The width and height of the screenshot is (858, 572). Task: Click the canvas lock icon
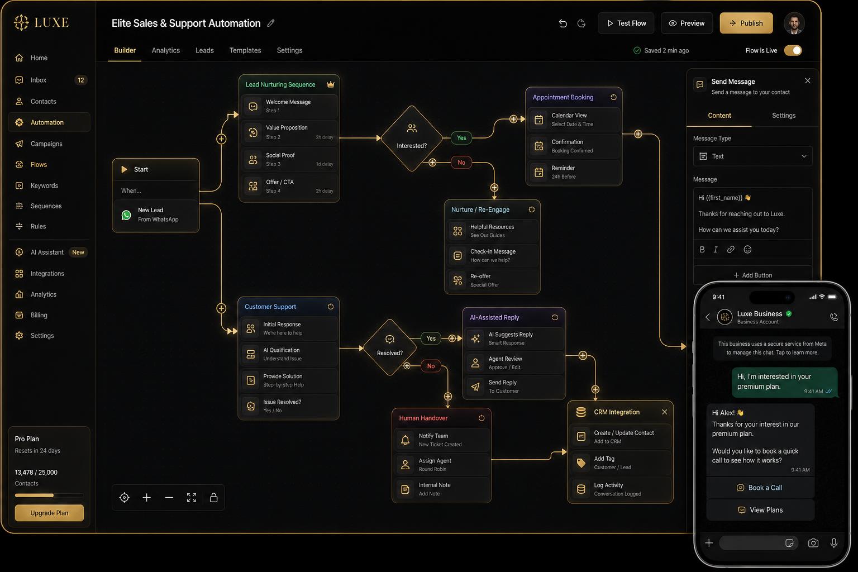tap(213, 498)
